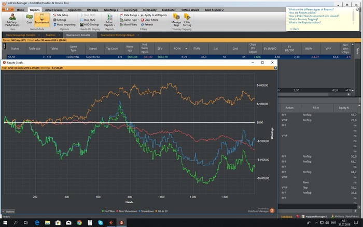363x227 pixels.
Task: Open HoldemManager2 database in status bar
Action: pyautogui.click(x=314, y=217)
